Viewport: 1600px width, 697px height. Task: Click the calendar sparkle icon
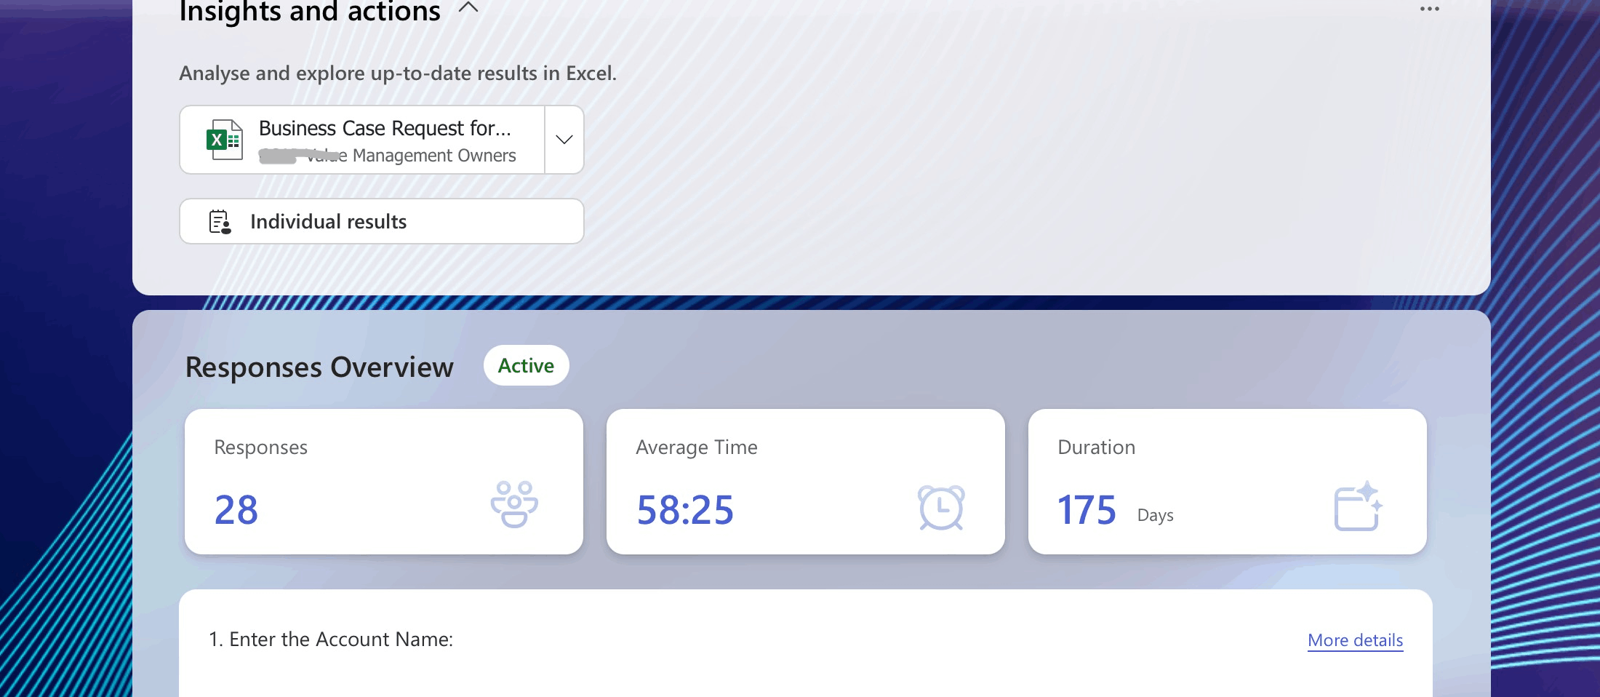tap(1359, 506)
